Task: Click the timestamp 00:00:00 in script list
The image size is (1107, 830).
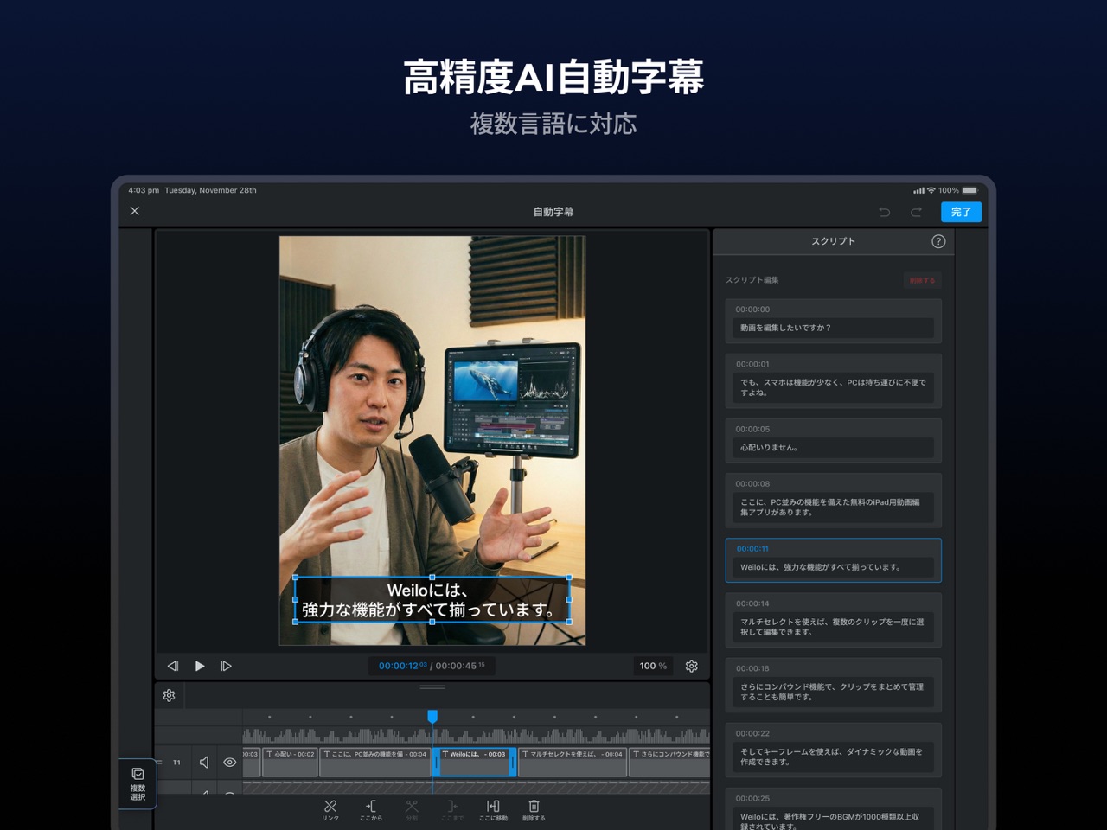Action: (752, 310)
